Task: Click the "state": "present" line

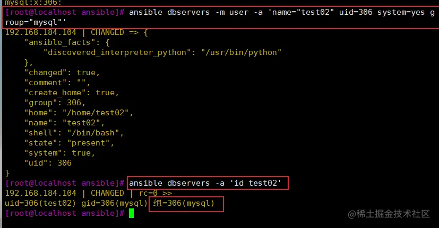Action: coord(69,143)
